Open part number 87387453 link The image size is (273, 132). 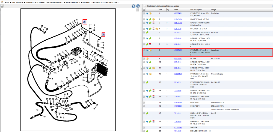click(178, 74)
